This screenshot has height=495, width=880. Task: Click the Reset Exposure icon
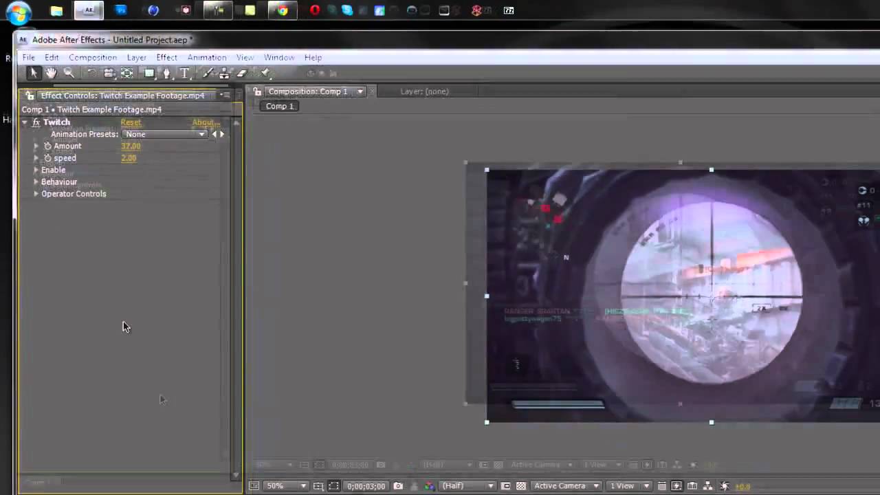point(724,486)
